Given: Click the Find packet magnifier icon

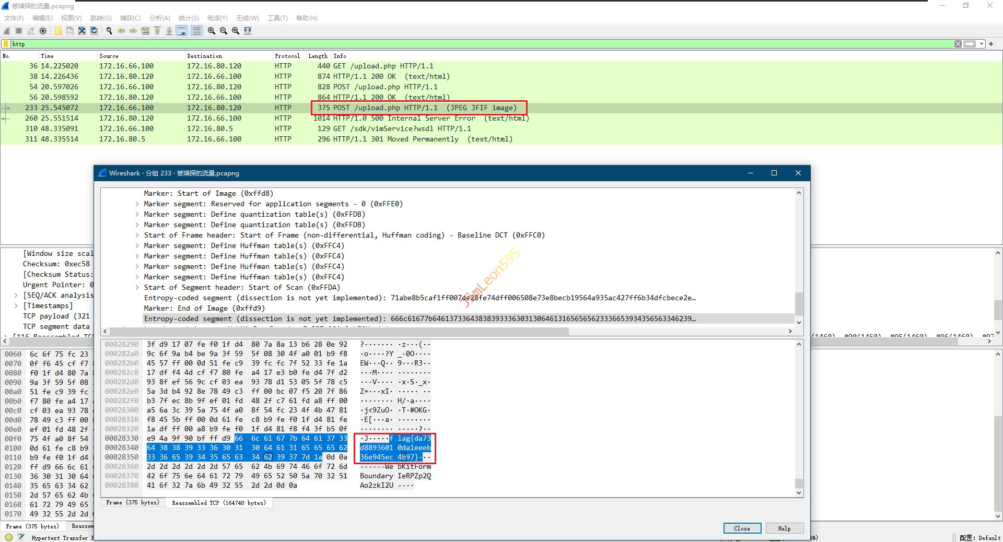Looking at the screenshot, I should click(x=109, y=31).
